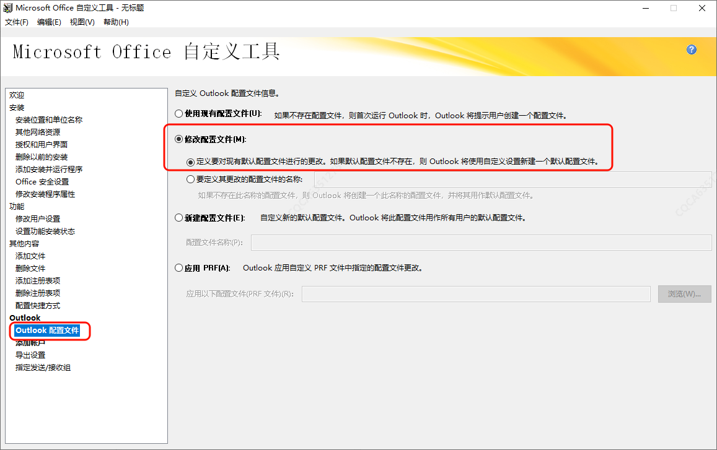Click the PRF file path input box
717x450 pixels.
[x=475, y=294]
